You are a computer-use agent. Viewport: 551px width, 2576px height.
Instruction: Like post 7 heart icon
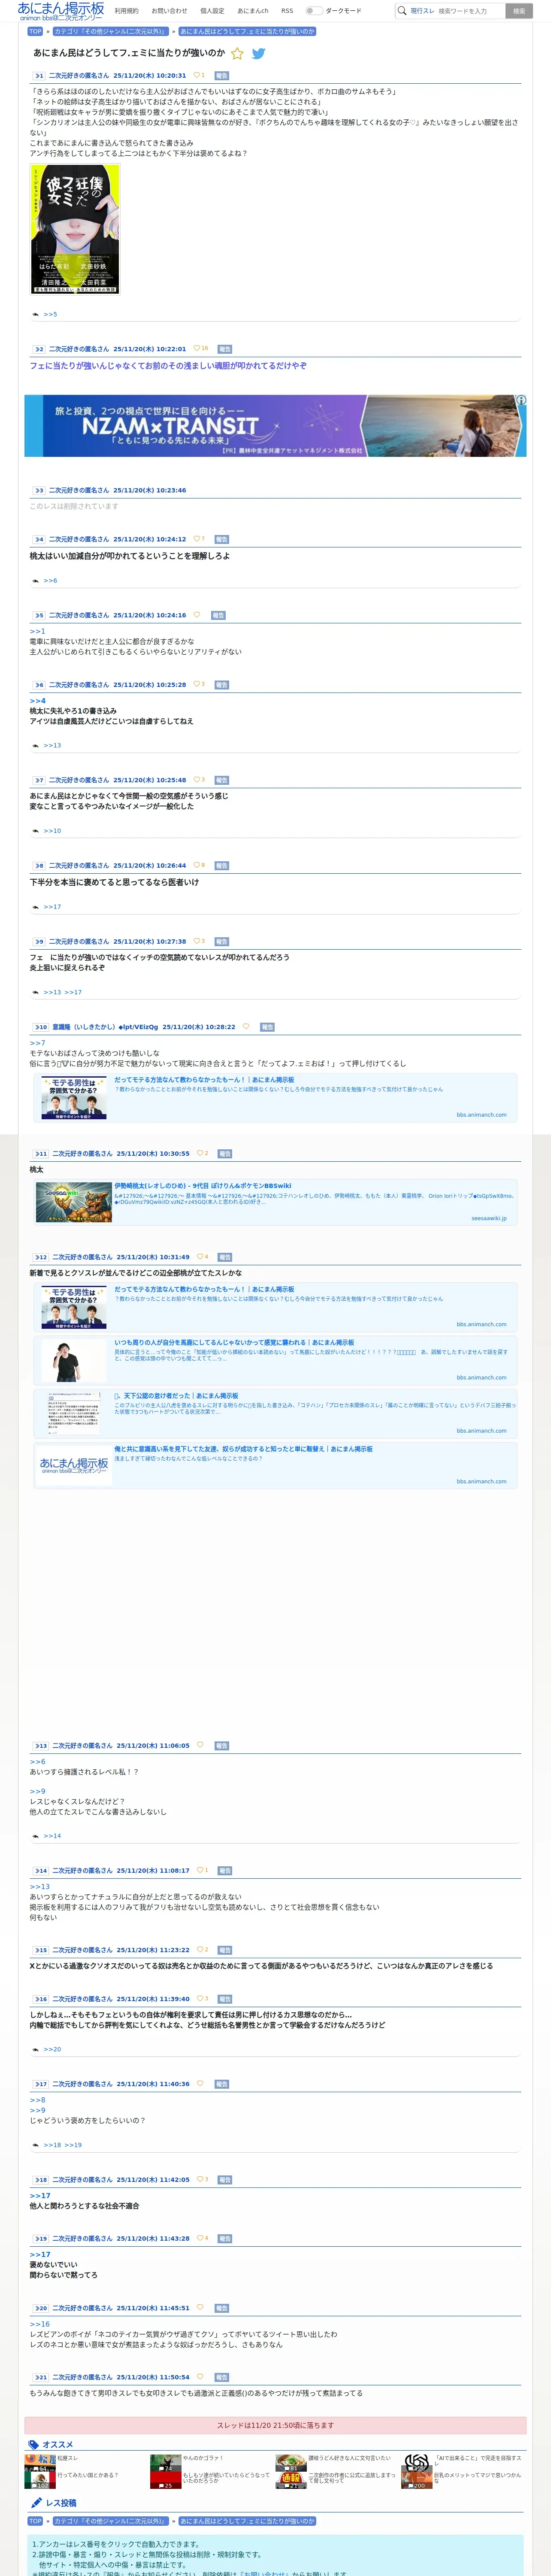tap(196, 780)
